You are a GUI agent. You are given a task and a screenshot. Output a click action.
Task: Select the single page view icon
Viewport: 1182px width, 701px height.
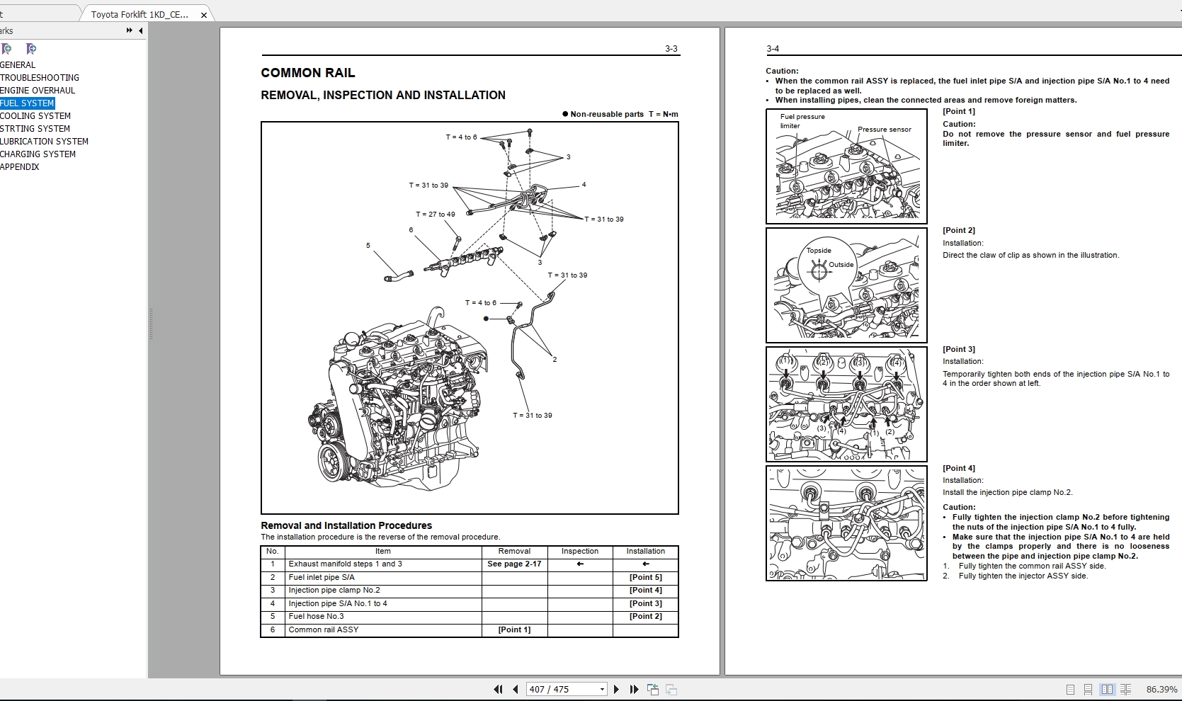[1070, 689]
